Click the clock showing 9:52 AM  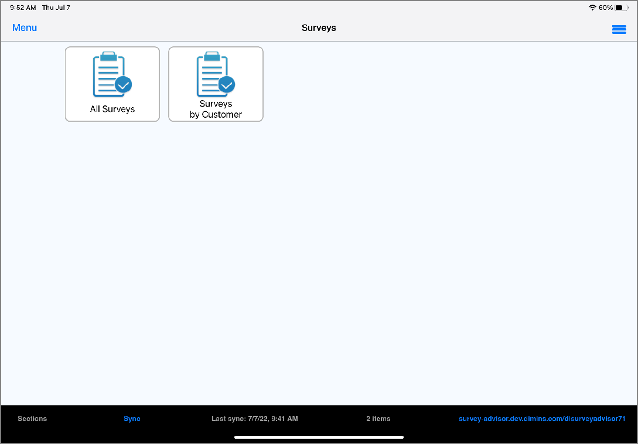[x=22, y=8]
